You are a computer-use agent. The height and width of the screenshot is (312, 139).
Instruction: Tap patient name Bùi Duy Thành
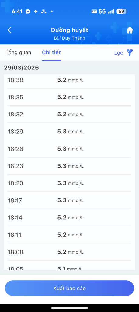(69, 38)
